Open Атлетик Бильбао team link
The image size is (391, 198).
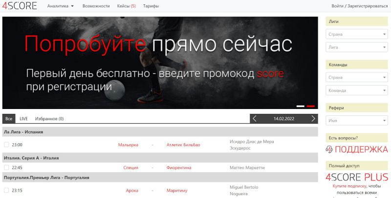click(x=183, y=145)
